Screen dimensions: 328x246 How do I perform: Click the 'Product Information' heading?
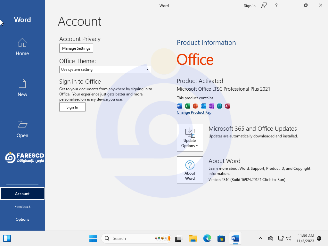pyautogui.click(x=206, y=43)
